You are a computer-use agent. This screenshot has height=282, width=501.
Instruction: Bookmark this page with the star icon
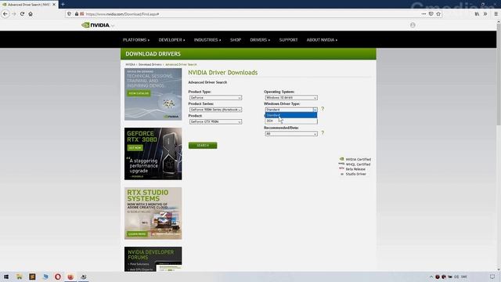coord(438,14)
